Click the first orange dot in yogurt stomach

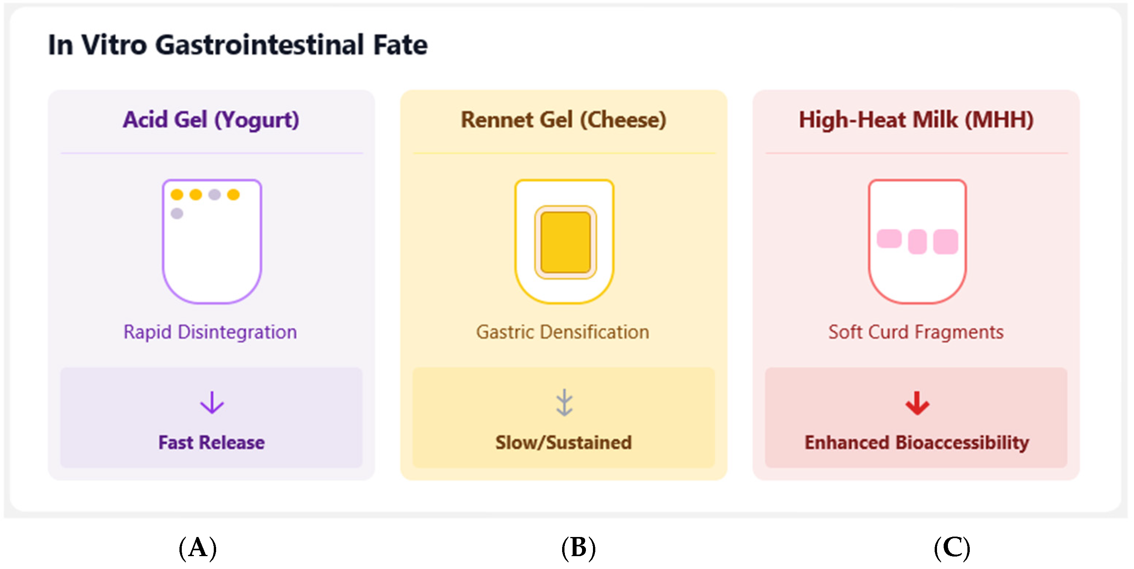pyautogui.click(x=177, y=194)
